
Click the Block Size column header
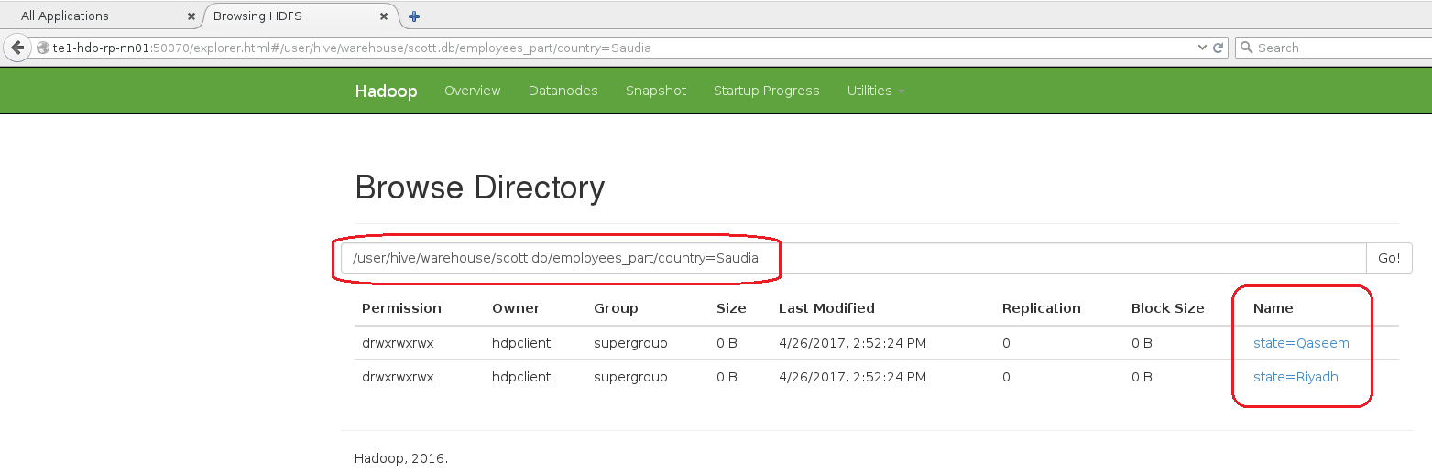pyautogui.click(x=1168, y=308)
